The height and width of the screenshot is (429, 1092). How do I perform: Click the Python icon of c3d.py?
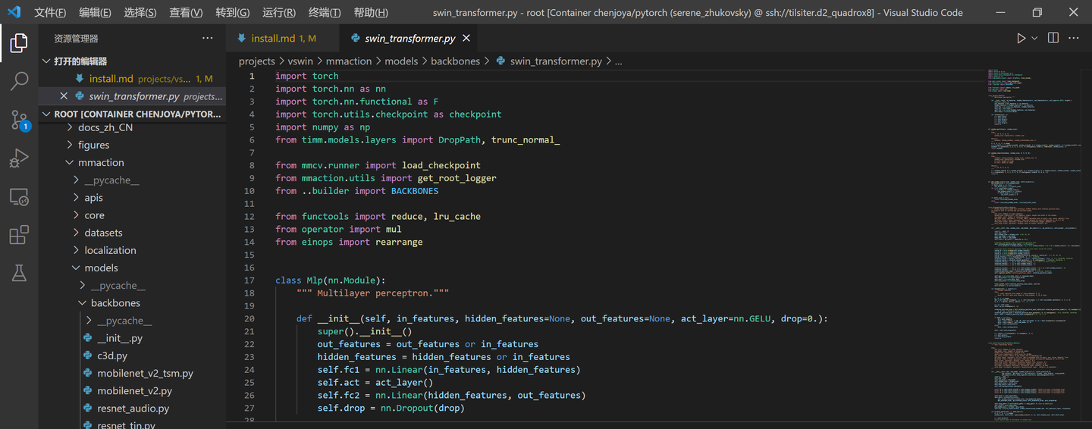88,355
